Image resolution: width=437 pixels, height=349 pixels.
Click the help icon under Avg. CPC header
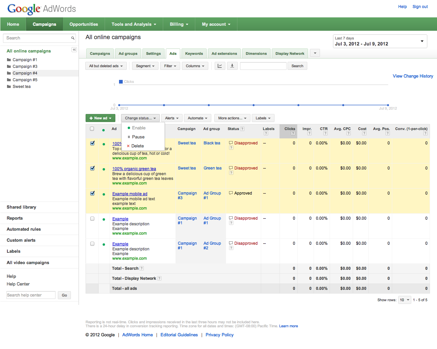pos(348,133)
